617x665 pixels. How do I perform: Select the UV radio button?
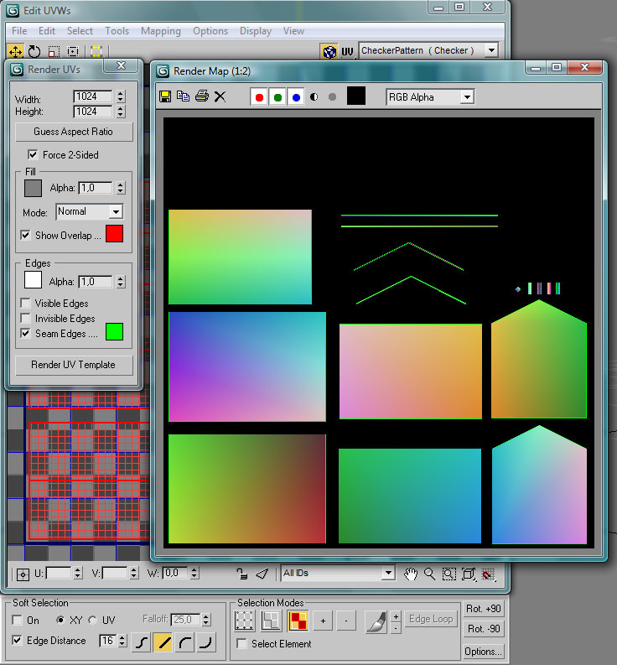(92, 620)
